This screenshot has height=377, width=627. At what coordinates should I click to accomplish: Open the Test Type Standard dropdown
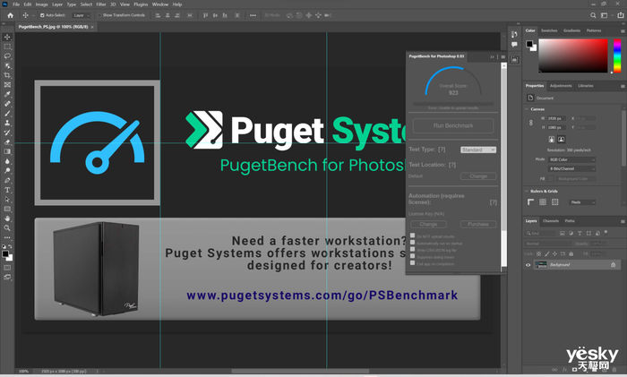[477, 150]
